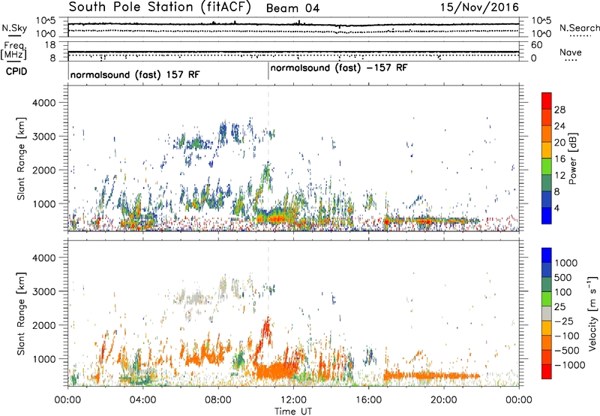The width and height of the screenshot is (600, 416).
Task: Click the 'Time UT' axis title
Action: (x=293, y=411)
